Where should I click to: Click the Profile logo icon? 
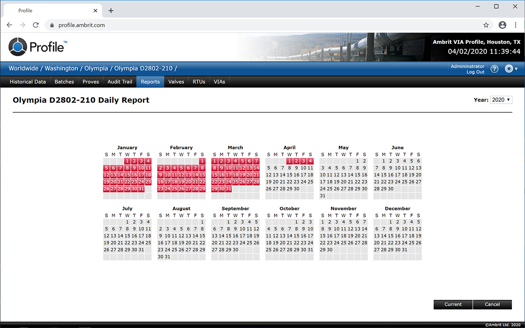18,47
